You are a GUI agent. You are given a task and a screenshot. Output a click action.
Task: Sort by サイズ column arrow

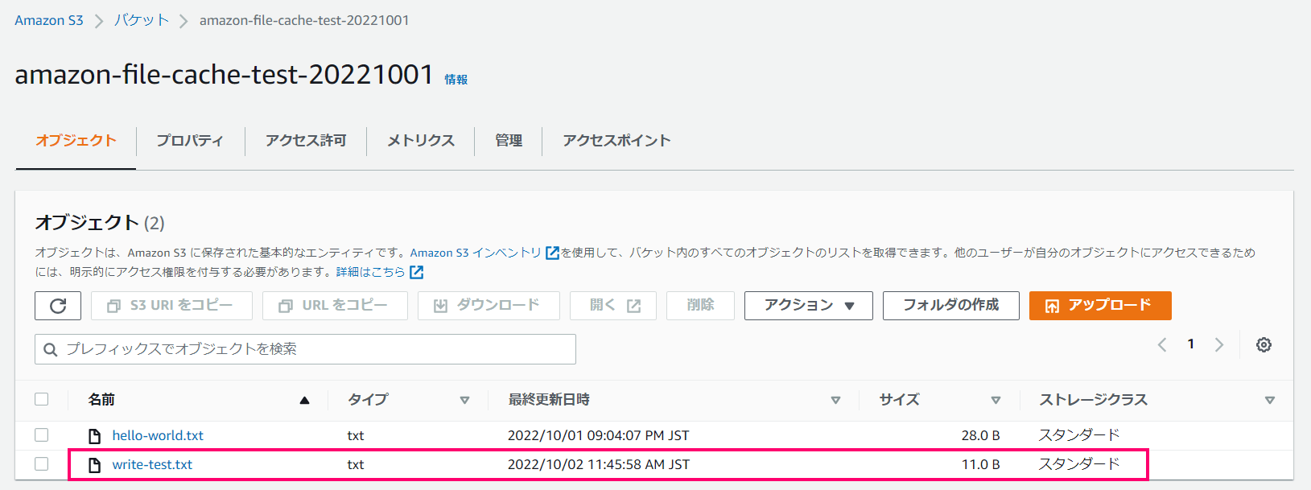996,400
